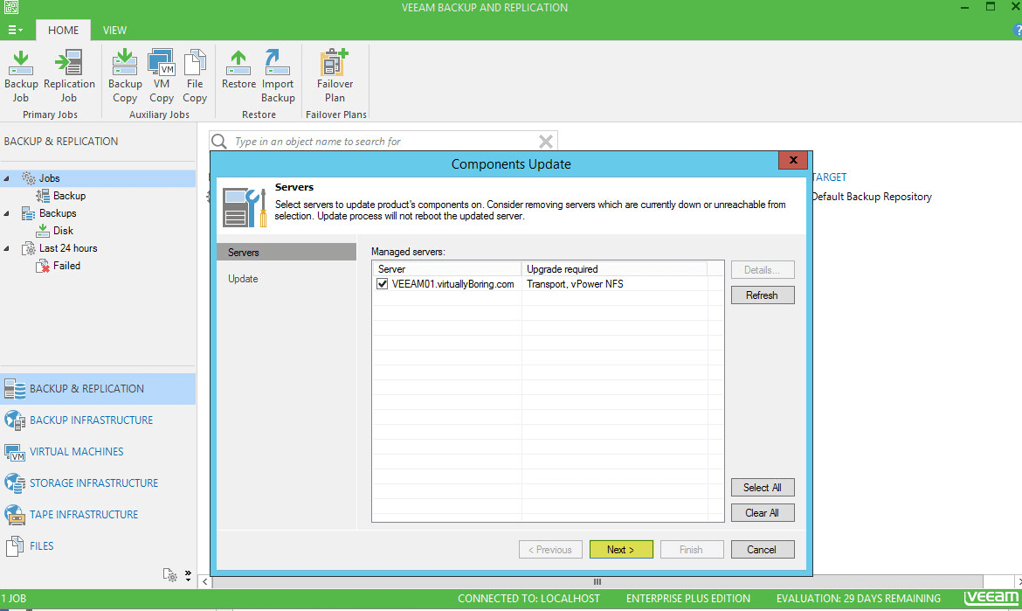This screenshot has width=1022, height=611.
Task: Create a Failover Plan from the ribbon
Action: click(335, 76)
